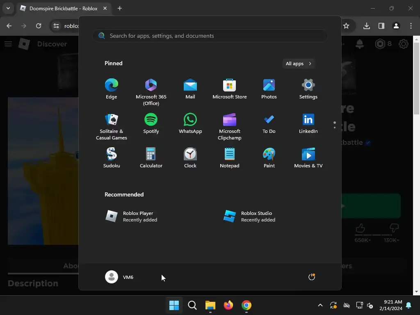Bookmark this page with the star
Viewport: 420px width, 315px height.
click(346, 26)
